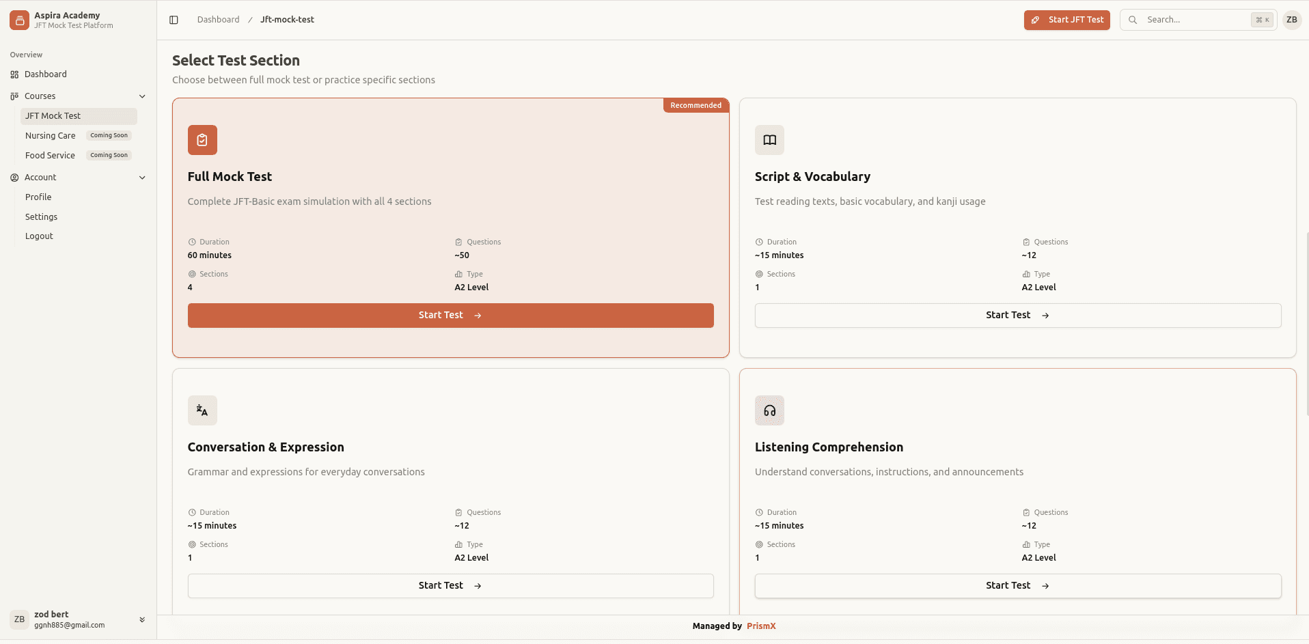Viewport: 1309px width, 644px height.
Task: Click the search magnifier icon
Action: (1133, 20)
